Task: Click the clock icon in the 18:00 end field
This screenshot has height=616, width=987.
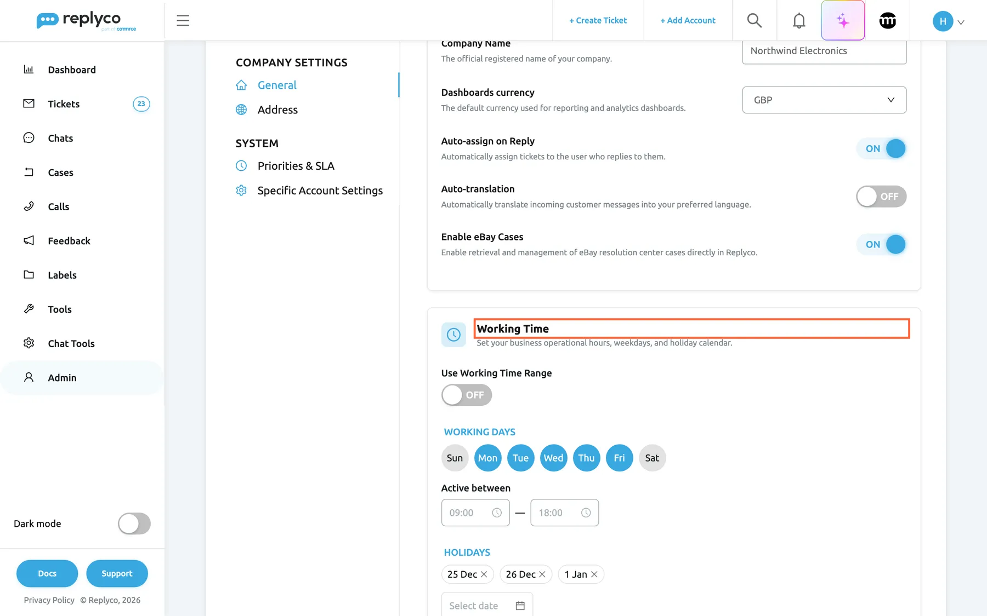Action: click(x=586, y=513)
